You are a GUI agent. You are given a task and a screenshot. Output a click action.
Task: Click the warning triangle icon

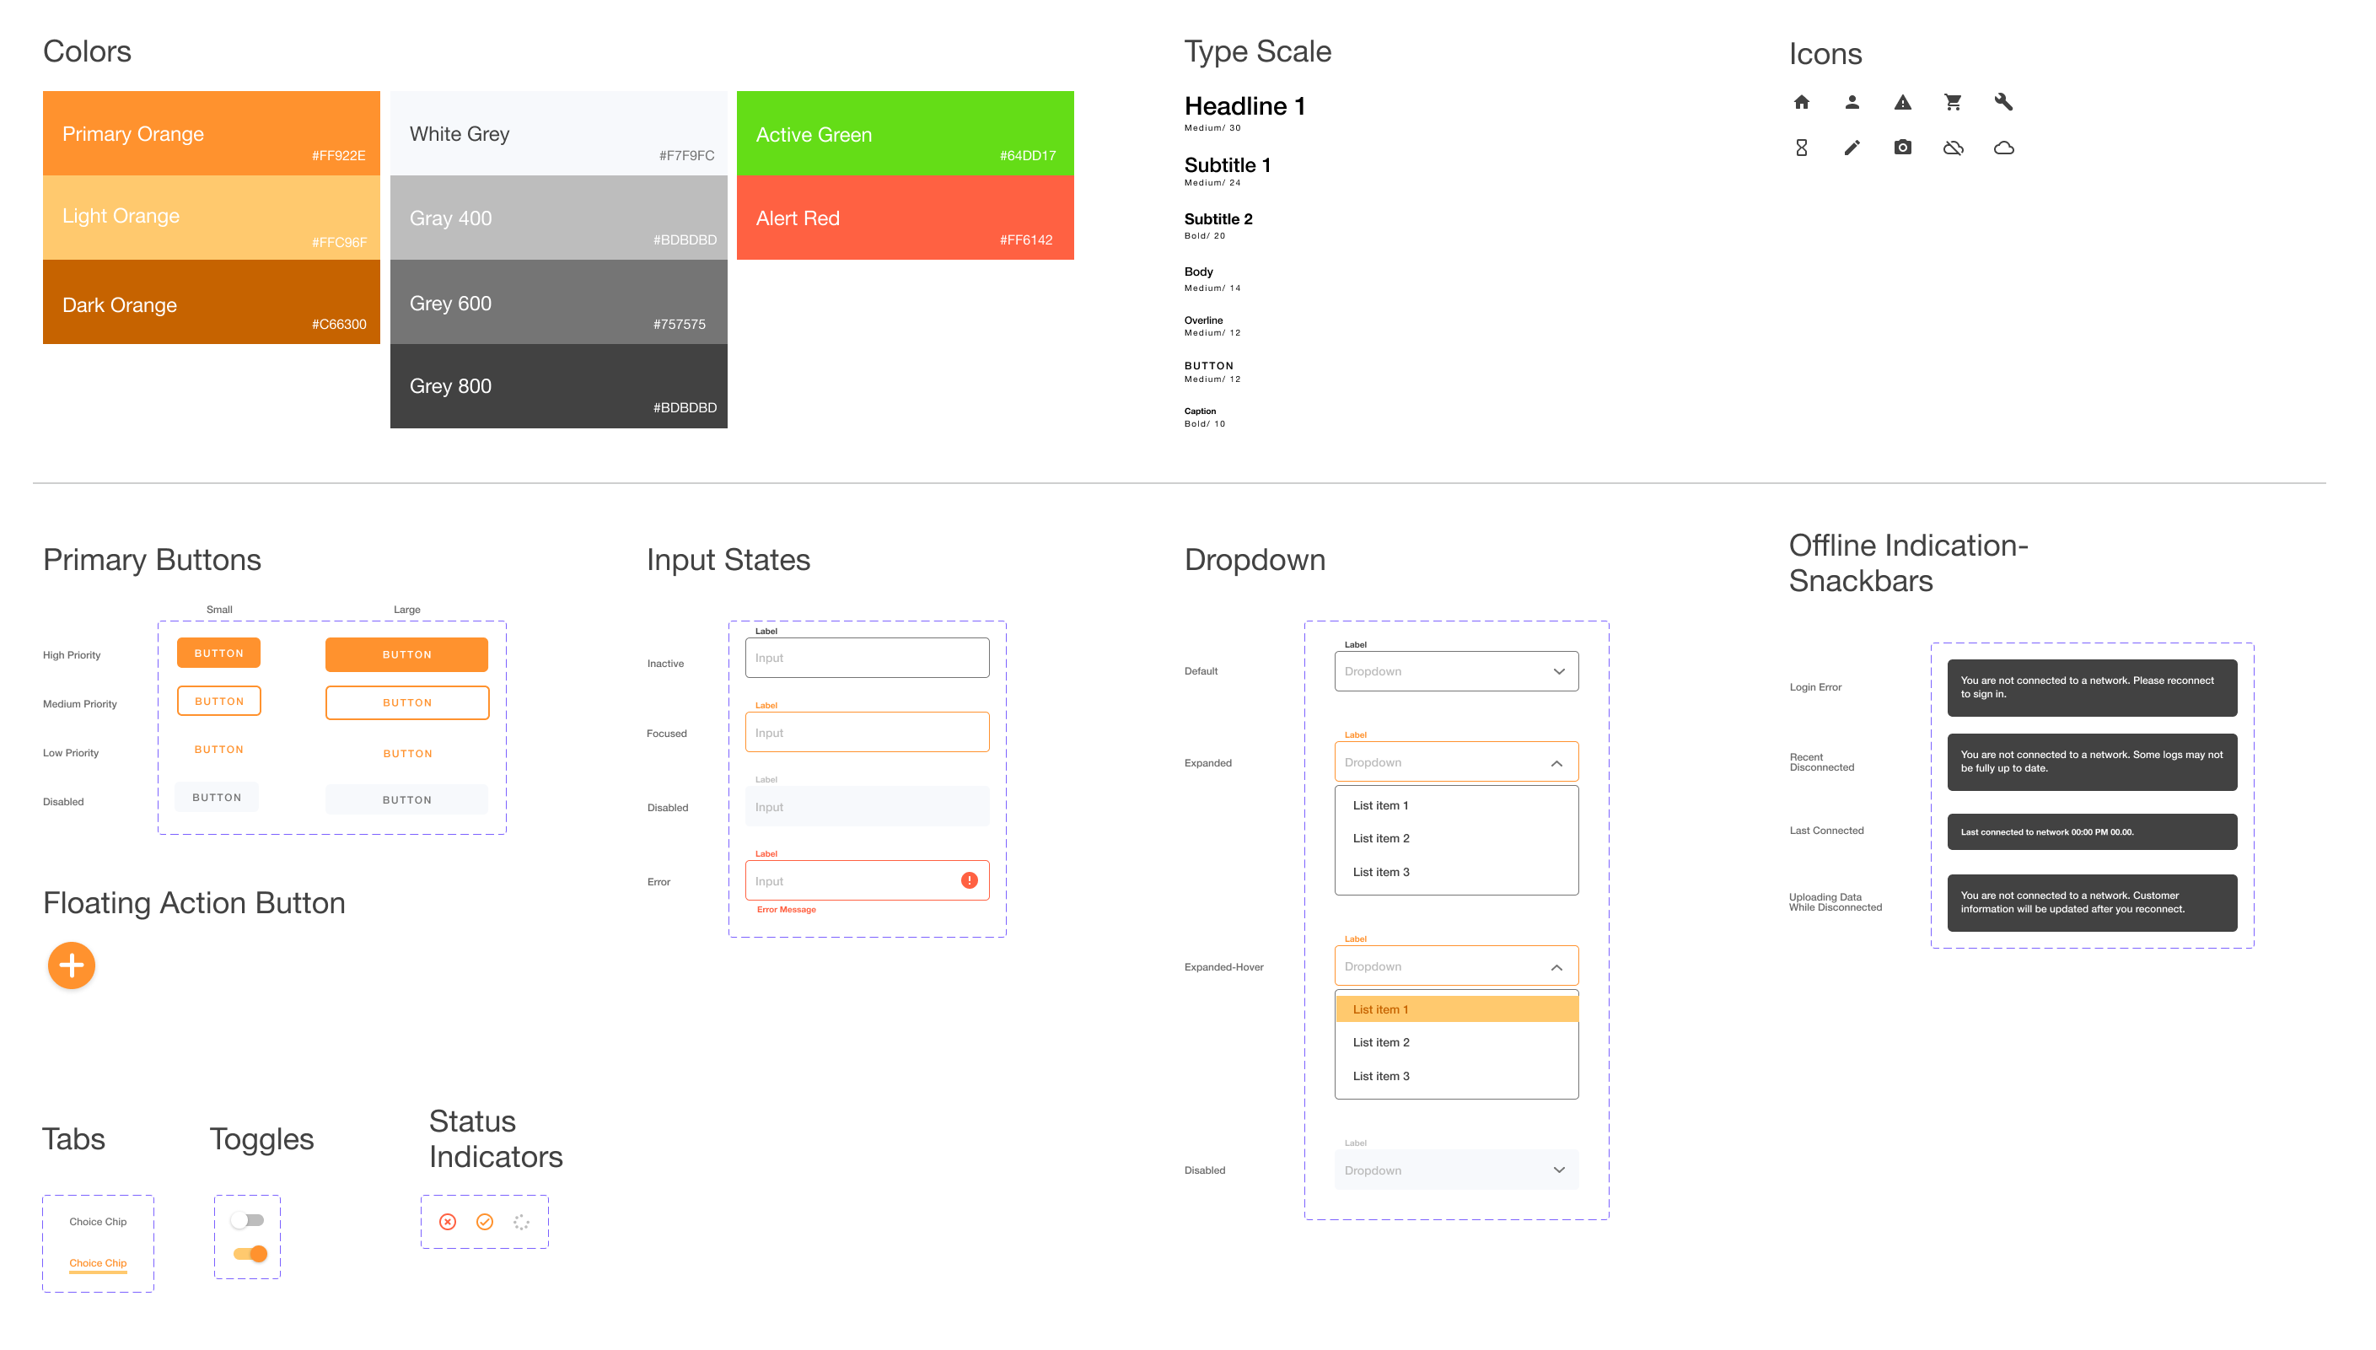pyautogui.click(x=1902, y=102)
